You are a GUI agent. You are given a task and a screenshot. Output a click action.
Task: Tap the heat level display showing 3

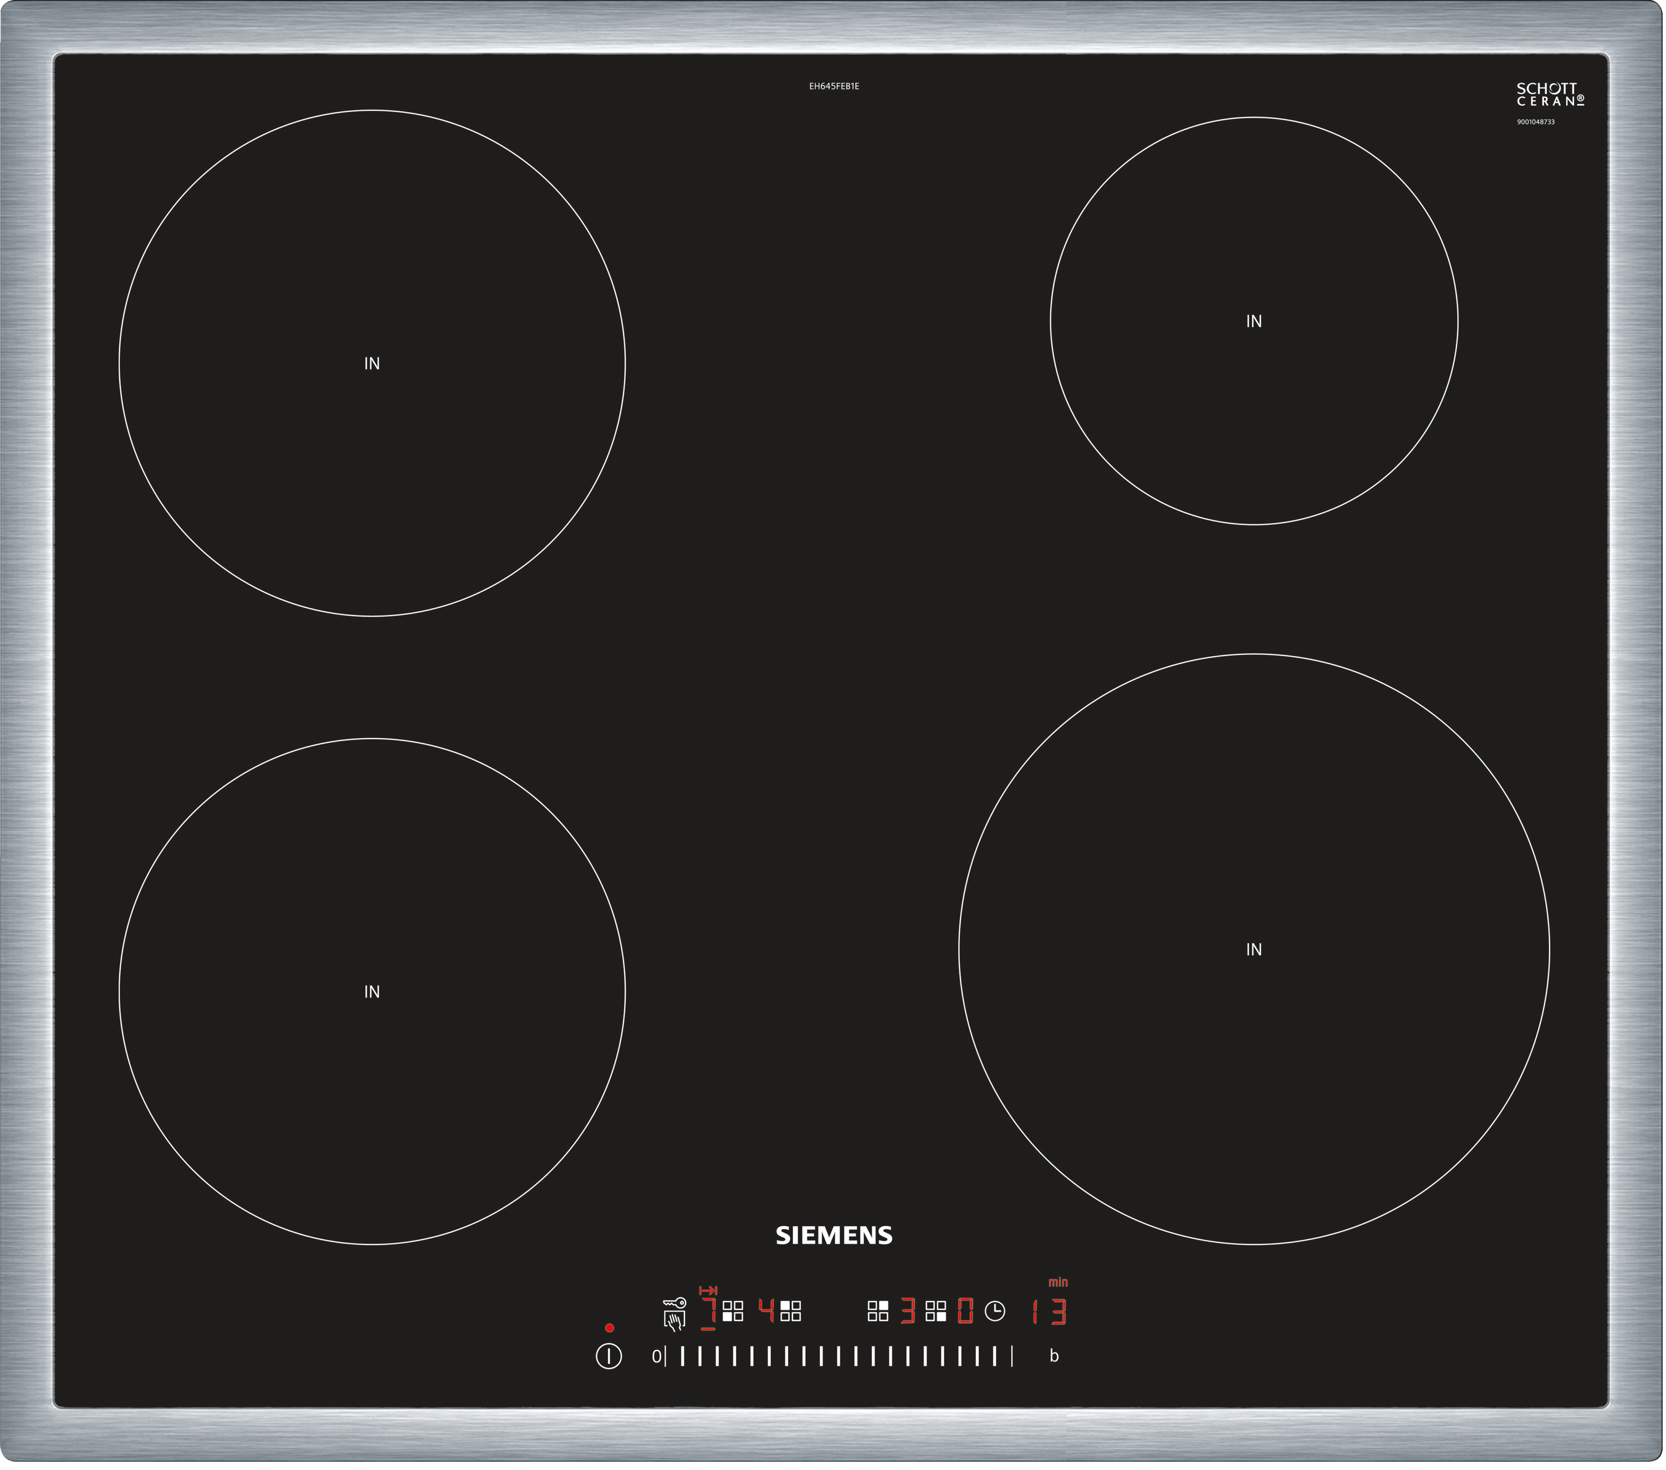[x=908, y=1311]
